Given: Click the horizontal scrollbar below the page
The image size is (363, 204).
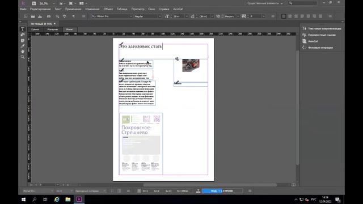Looking at the screenshot, I should click(210, 185).
